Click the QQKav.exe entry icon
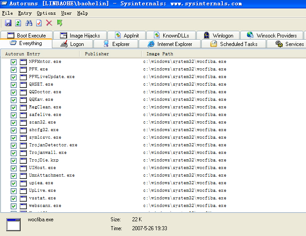This screenshot has width=306, height=236. (x=23, y=100)
